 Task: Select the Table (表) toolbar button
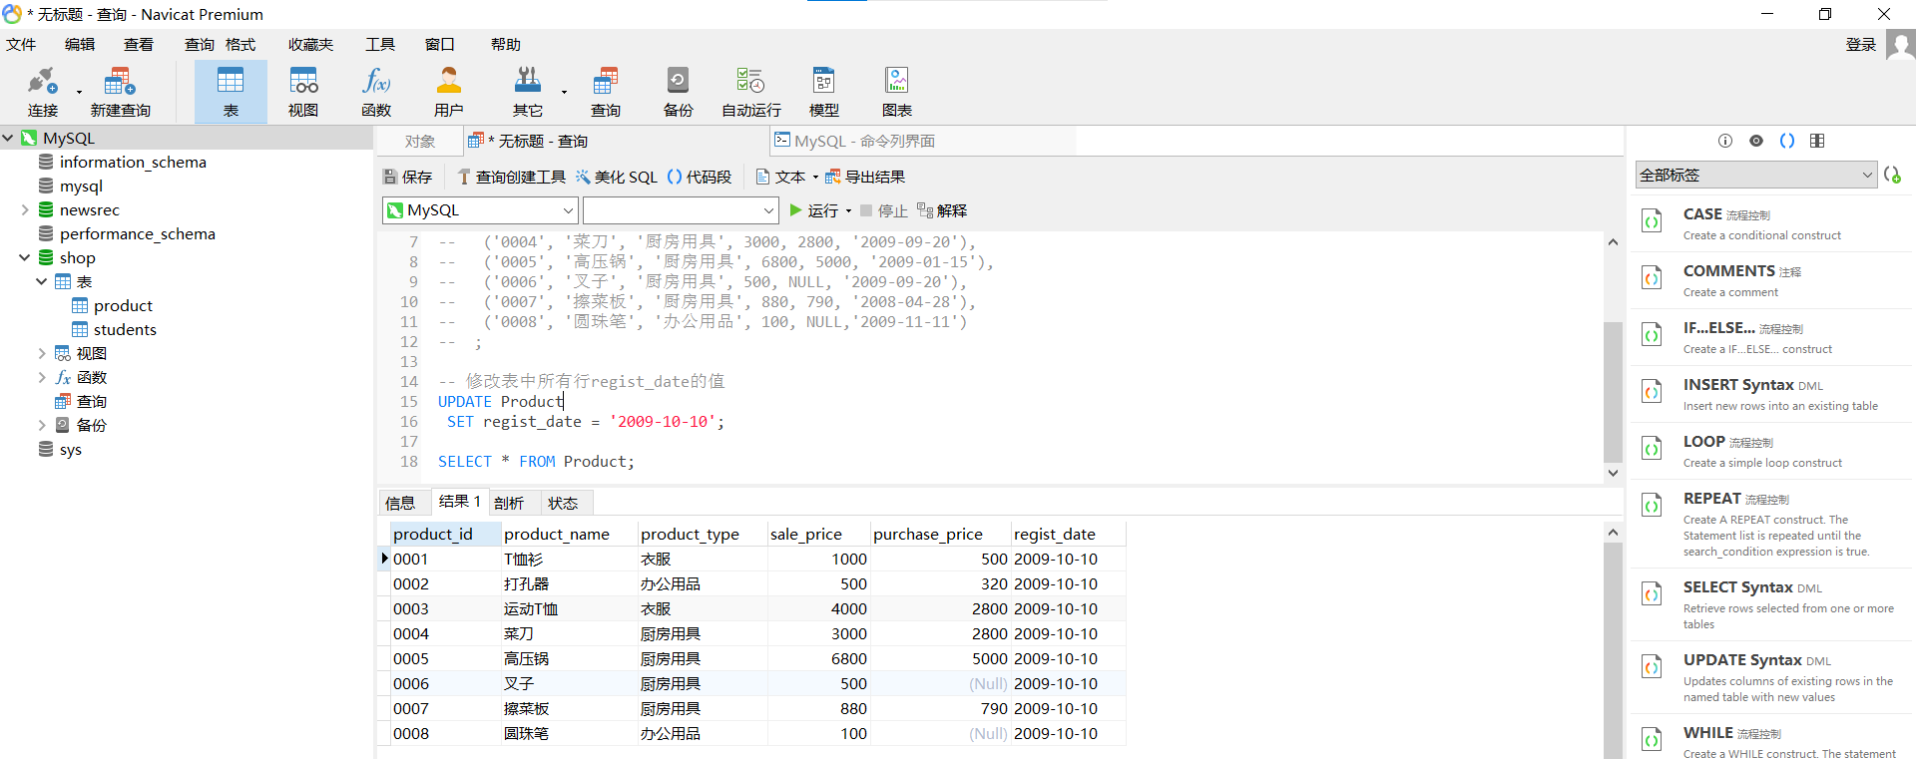(x=231, y=92)
